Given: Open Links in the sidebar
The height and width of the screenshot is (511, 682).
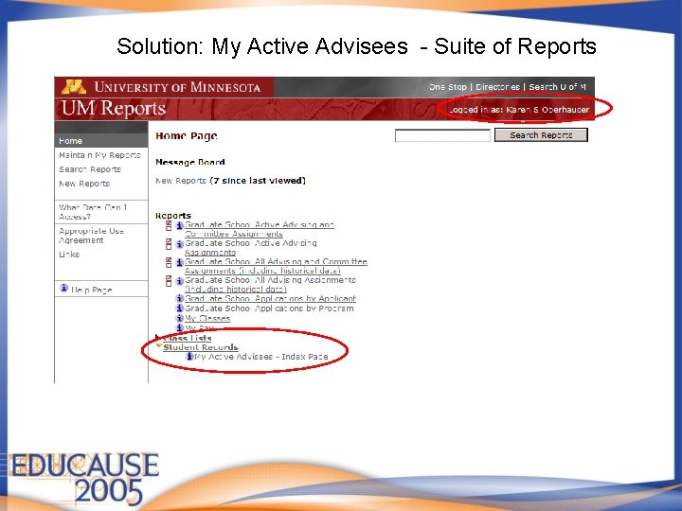Looking at the screenshot, I should [69, 255].
